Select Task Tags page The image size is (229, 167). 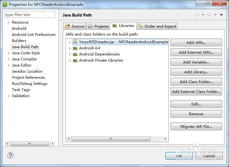[x=21, y=90]
